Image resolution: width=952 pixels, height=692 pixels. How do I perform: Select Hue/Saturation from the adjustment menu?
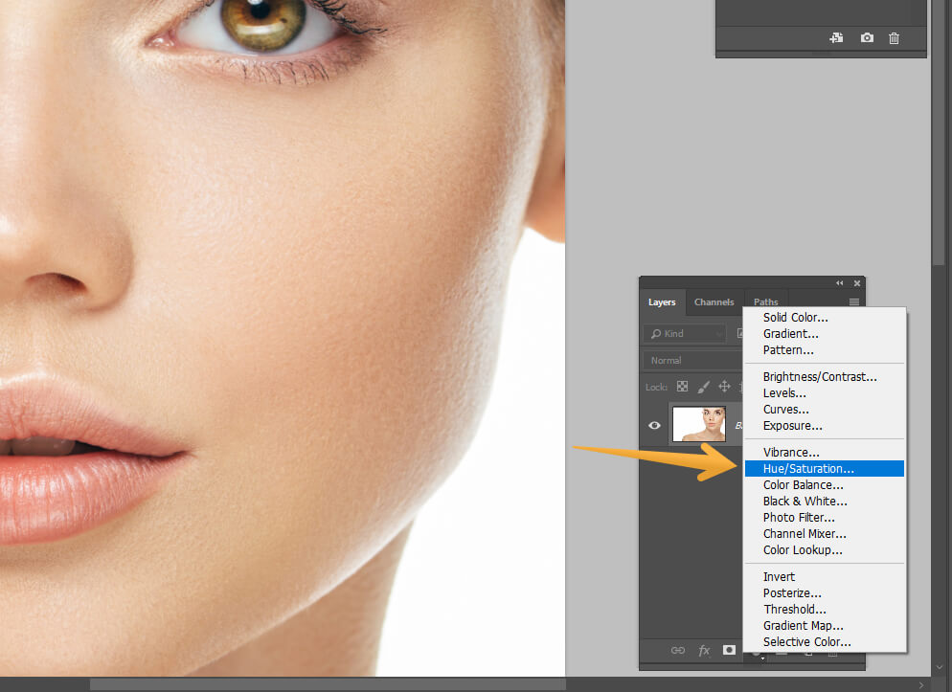[x=807, y=468]
